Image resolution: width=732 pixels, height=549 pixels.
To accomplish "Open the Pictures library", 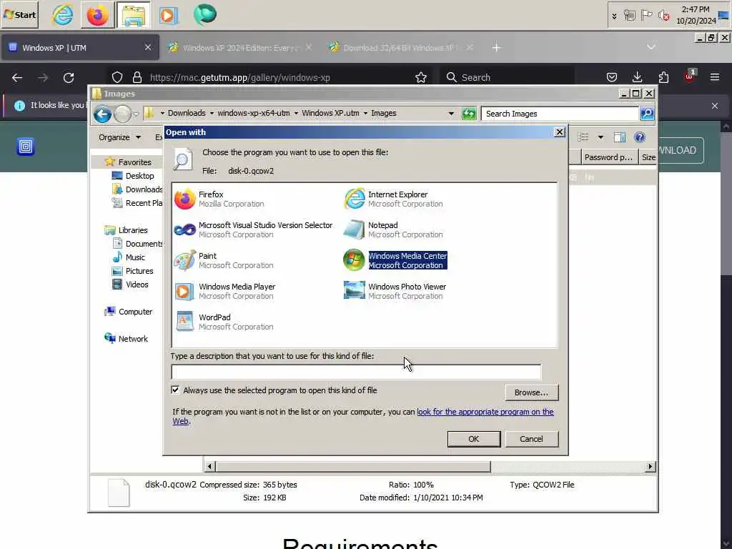I will pos(132,271).
